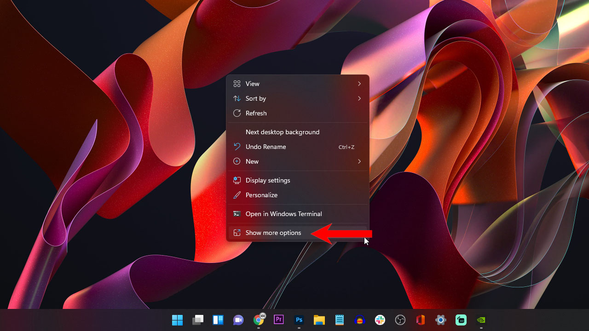Click the Start menu button

(x=178, y=320)
